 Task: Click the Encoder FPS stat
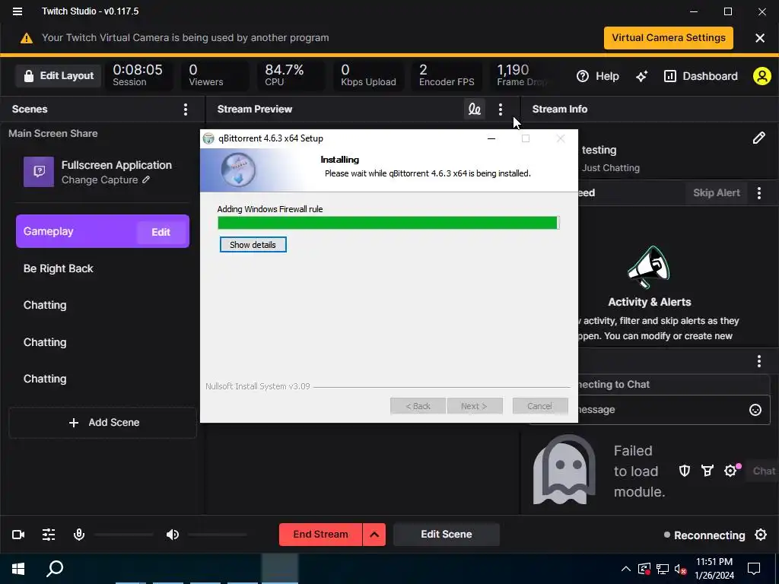pos(446,75)
